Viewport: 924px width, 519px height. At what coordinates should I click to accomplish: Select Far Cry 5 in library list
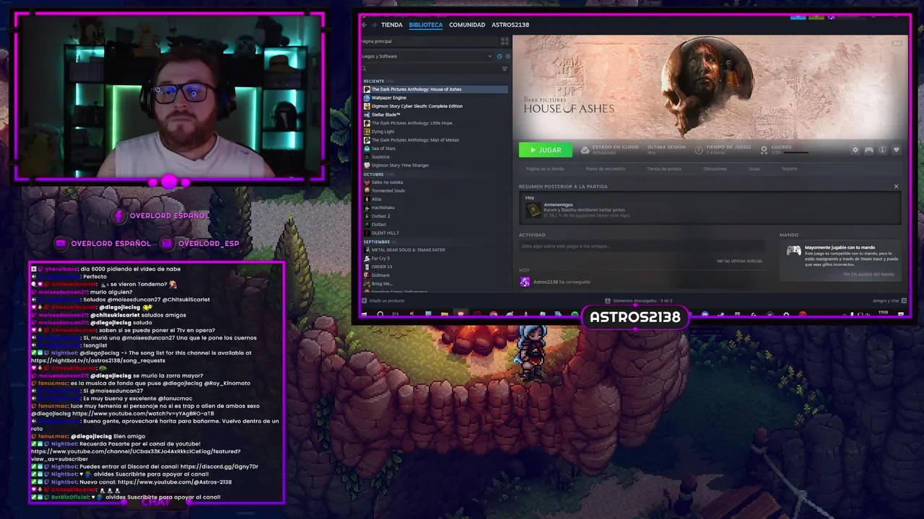click(435, 258)
